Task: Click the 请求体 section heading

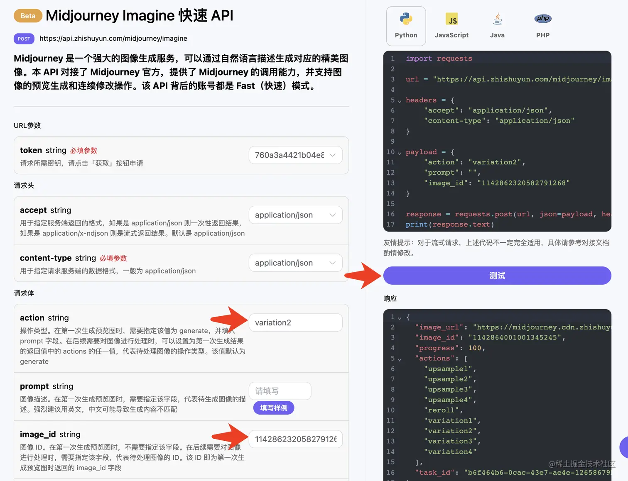Action: pyautogui.click(x=24, y=293)
